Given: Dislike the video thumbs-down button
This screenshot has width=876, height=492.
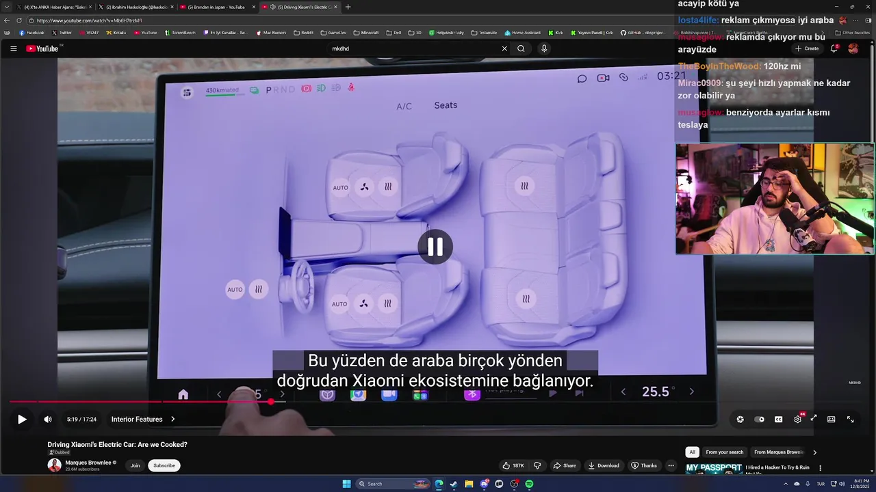Looking at the screenshot, I should (x=537, y=465).
